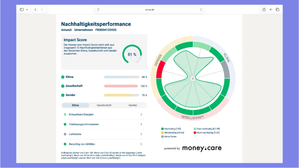299x168 pixels.
Task: Expand the Erneuerbare Energien chevron
Action: pos(141,114)
